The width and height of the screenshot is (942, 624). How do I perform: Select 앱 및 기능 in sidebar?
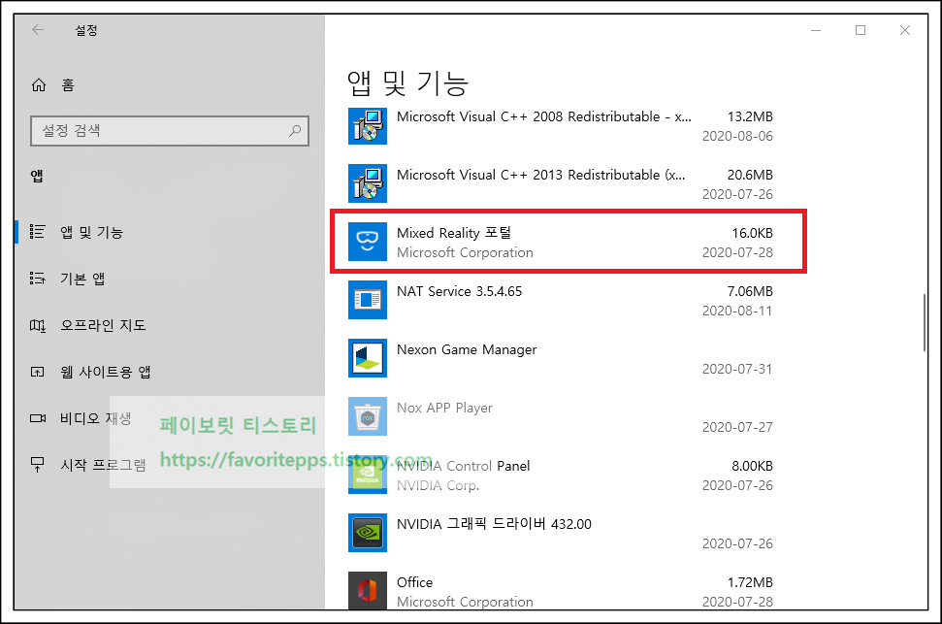(x=91, y=232)
